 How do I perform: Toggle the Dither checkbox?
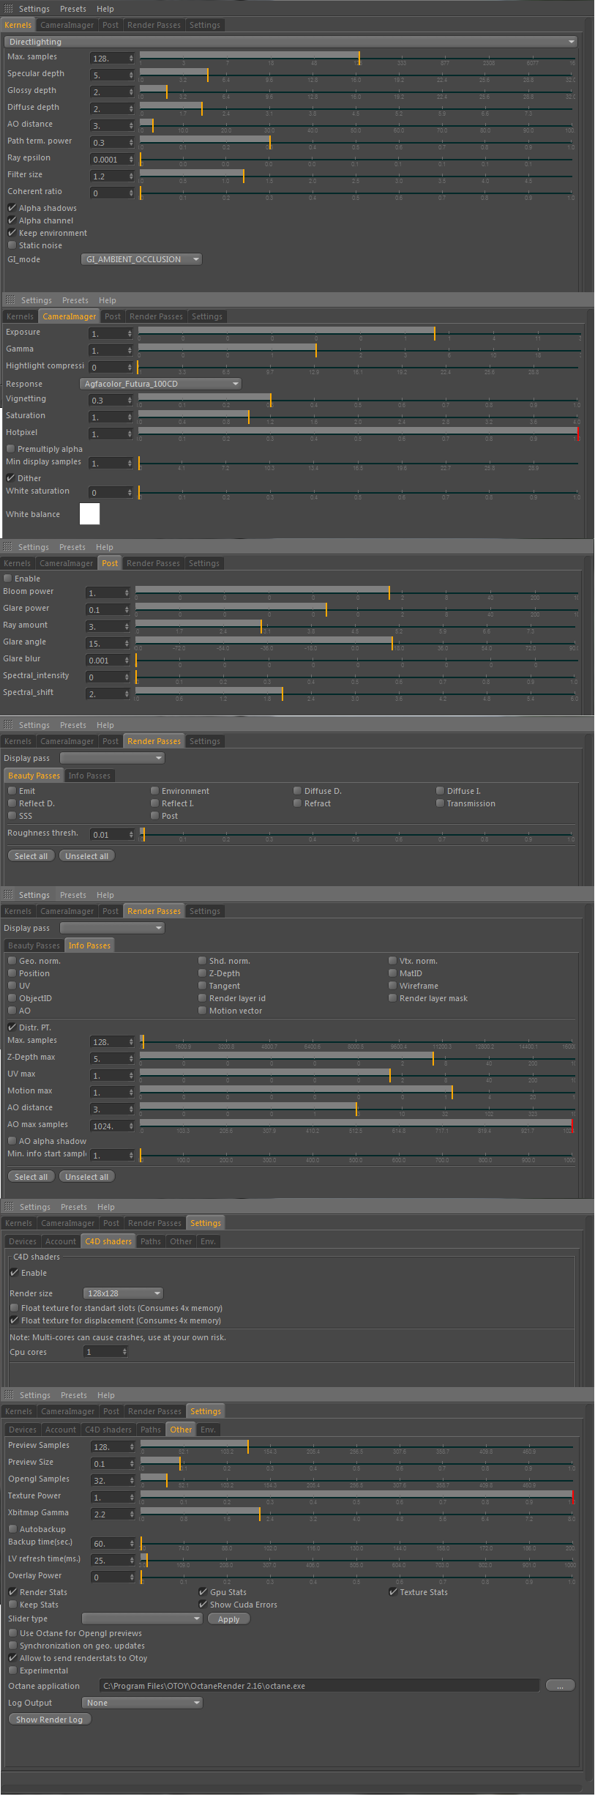[x=10, y=478]
